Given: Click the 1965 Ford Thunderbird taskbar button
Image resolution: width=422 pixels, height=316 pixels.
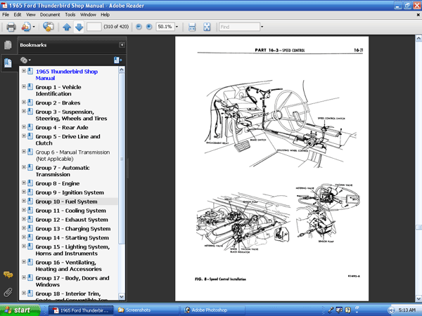Looking at the screenshot, I should [x=81, y=310].
